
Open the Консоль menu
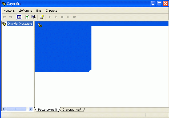tap(9, 11)
